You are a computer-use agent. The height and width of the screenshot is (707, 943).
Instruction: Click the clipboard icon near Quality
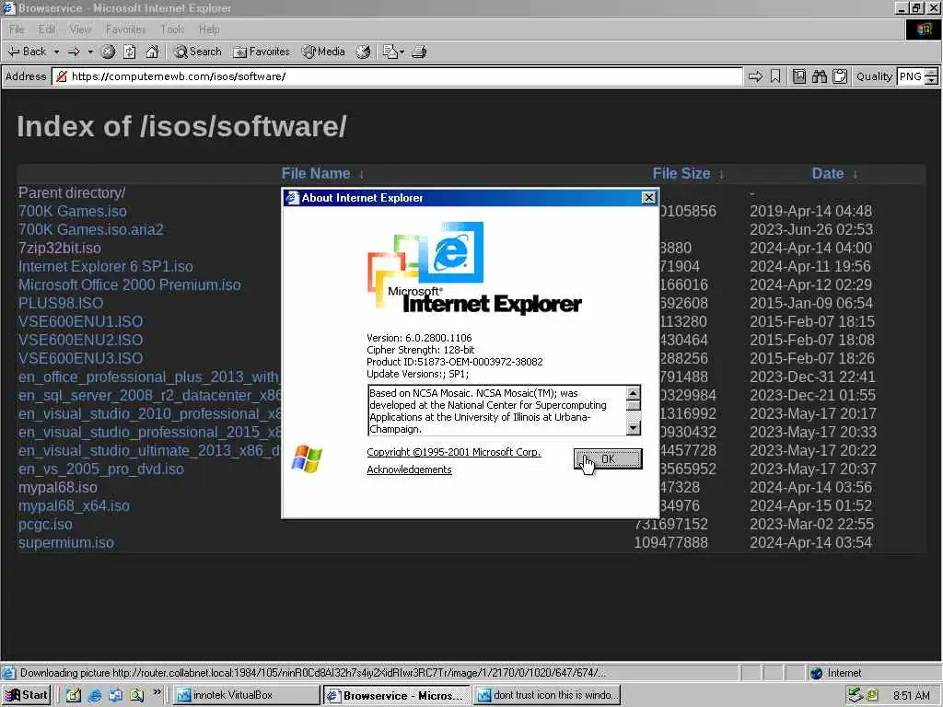pos(840,76)
